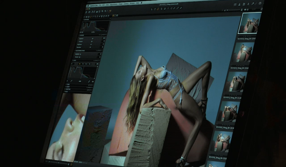
Task: Select the Red channel in Levels
Action: (83, 64)
